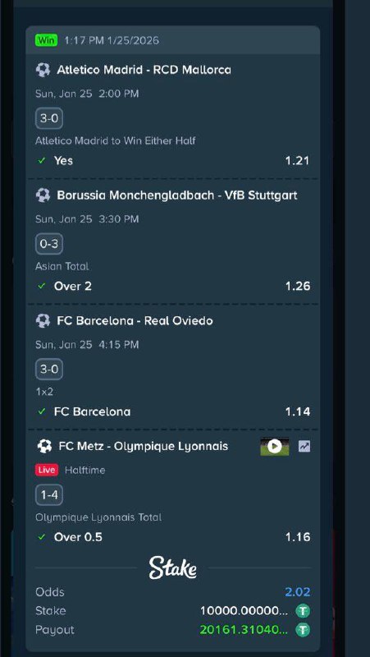Open FC Barcelona - Real Oviedo match

point(135,321)
